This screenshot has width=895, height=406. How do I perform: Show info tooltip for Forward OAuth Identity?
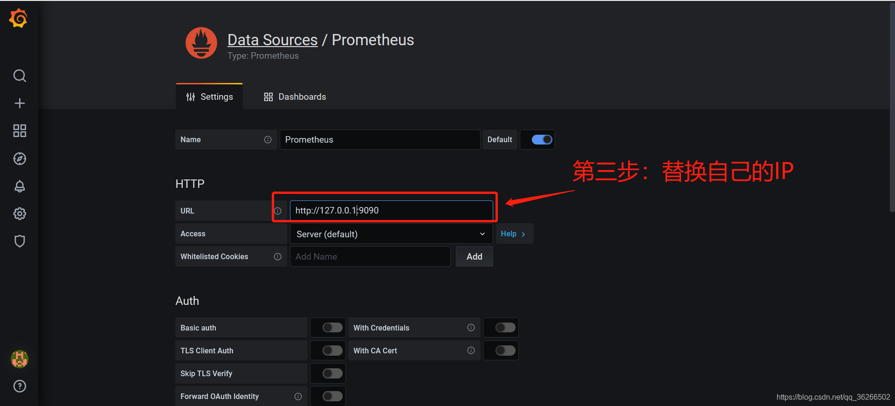coord(298,396)
